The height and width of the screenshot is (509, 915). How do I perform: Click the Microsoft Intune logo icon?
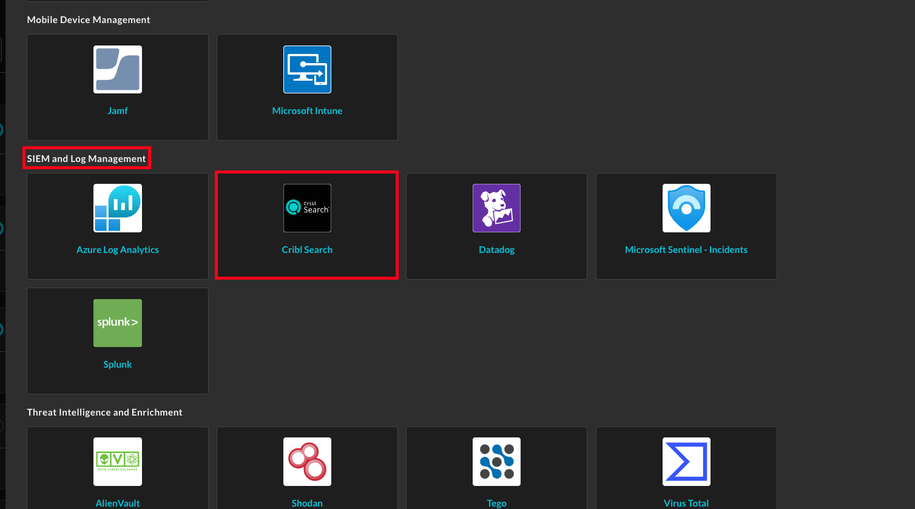click(x=307, y=69)
